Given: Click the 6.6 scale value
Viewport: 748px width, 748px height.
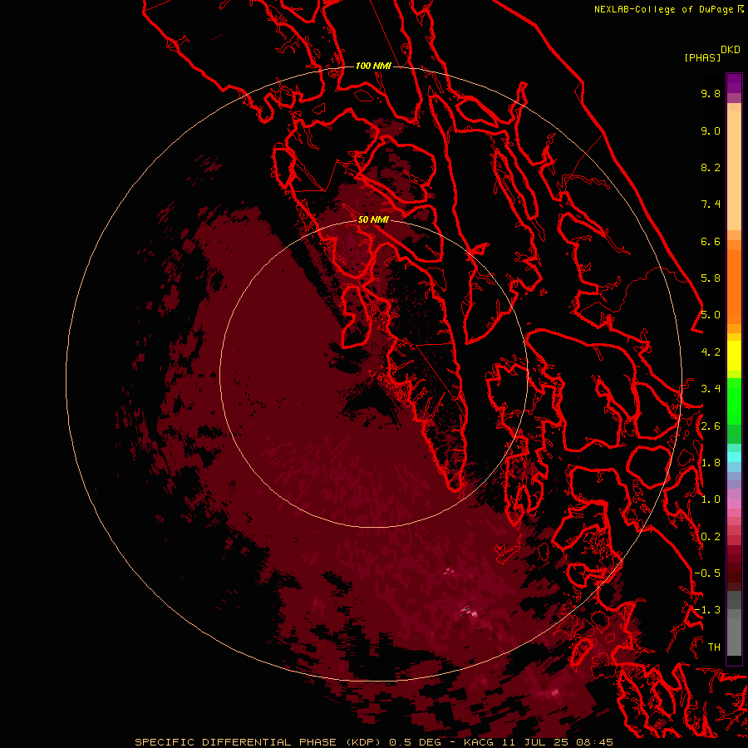Looking at the screenshot, I should pos(711,241).
